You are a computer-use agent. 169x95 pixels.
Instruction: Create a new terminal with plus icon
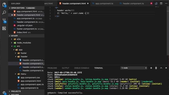click(x=151, y=68)
